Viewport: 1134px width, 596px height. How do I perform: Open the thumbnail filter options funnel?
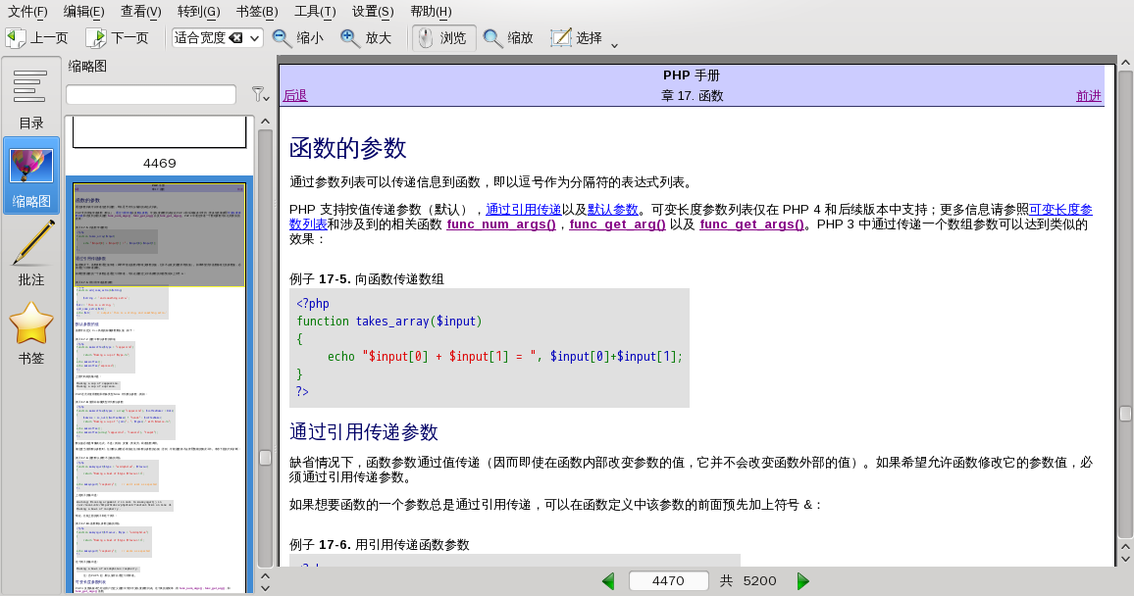260,95
